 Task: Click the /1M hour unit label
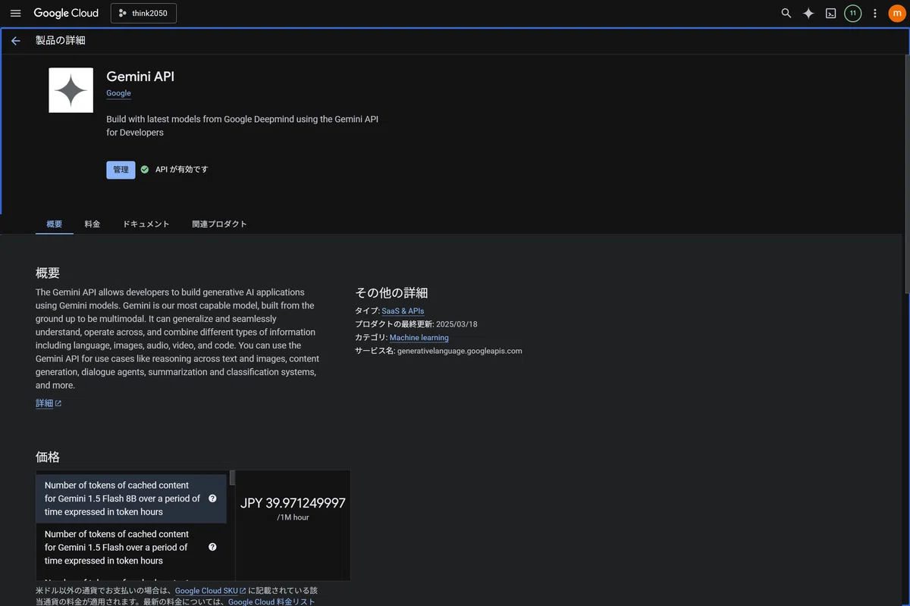[293, 517]
